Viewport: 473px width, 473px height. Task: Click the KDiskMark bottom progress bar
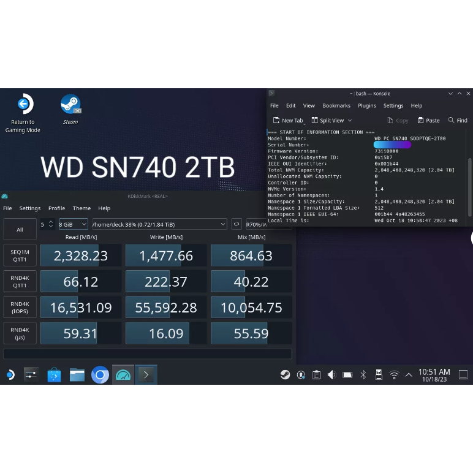(x=148, y=354)
